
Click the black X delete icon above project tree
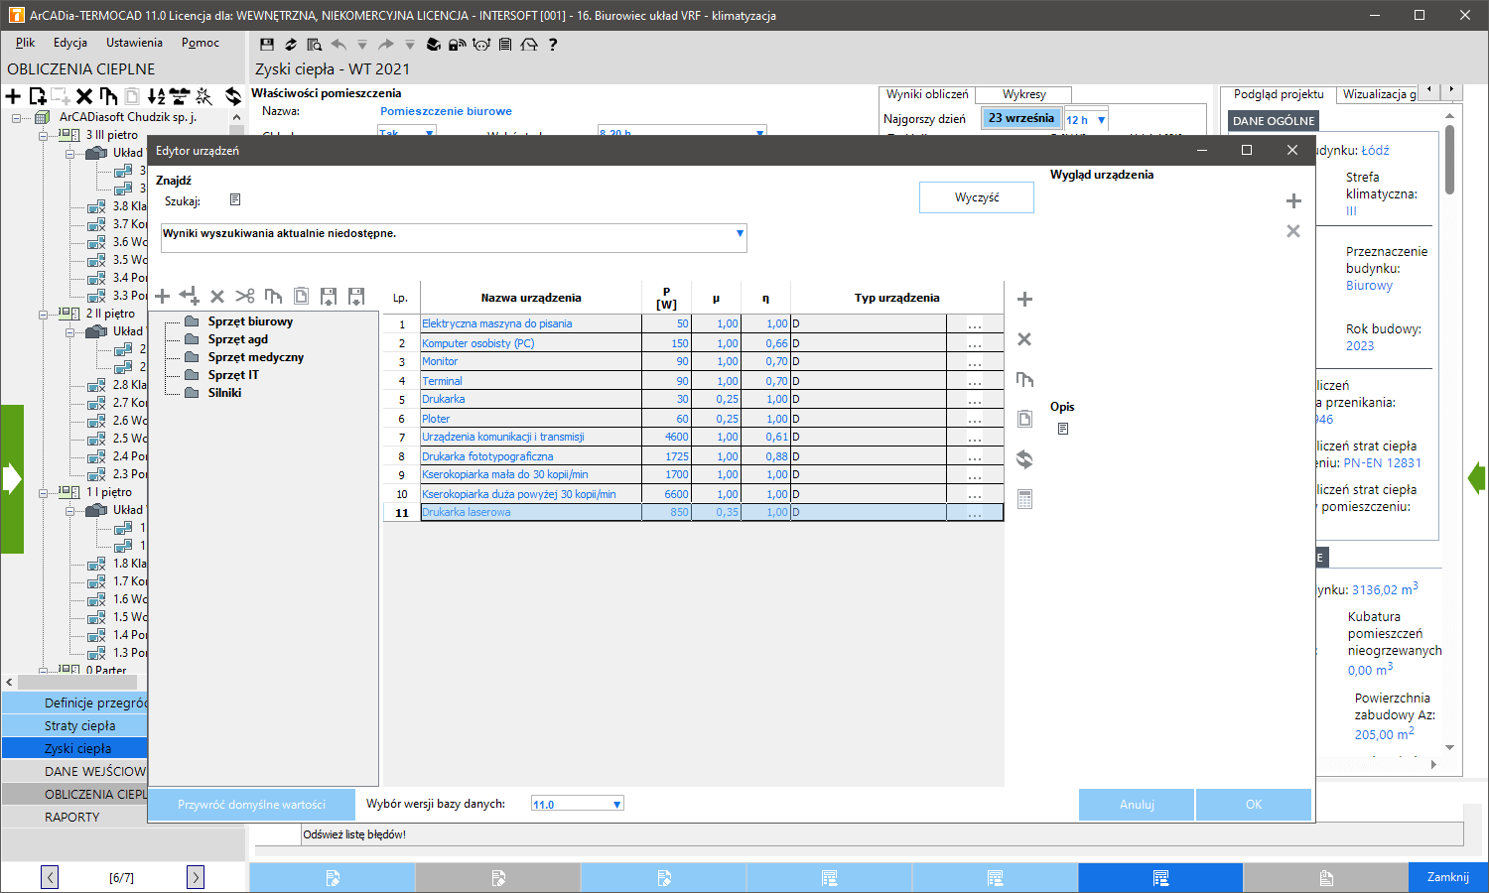point(84,96)
